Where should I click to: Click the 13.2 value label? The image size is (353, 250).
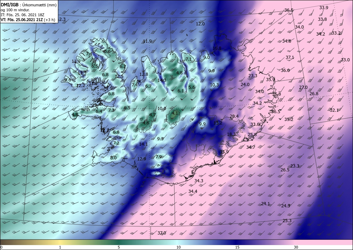[x=218, y=123]
